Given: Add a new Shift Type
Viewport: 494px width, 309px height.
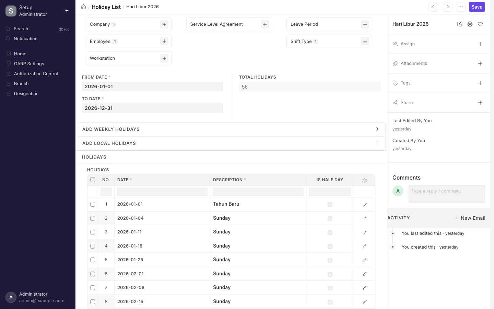Looking at the screenshot, I should coord(365,41).
